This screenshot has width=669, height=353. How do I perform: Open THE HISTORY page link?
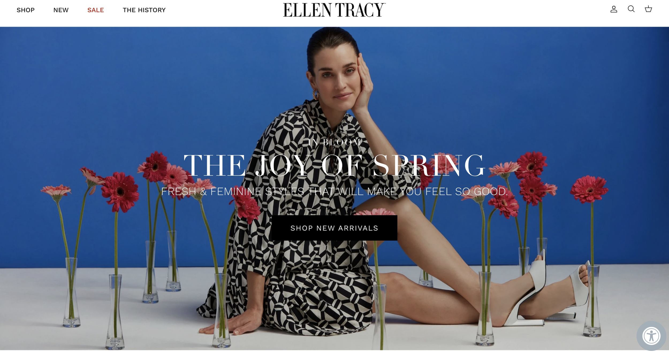(144, 10)
